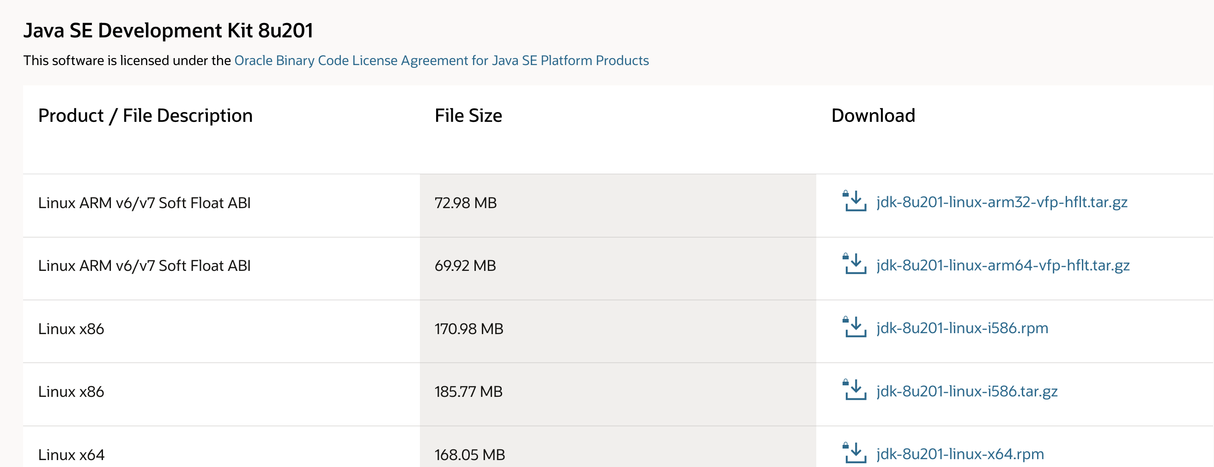Click download icon for arm32-vfp-hflt tarball
Screen dimensions: 1214x467
[854, 201]
